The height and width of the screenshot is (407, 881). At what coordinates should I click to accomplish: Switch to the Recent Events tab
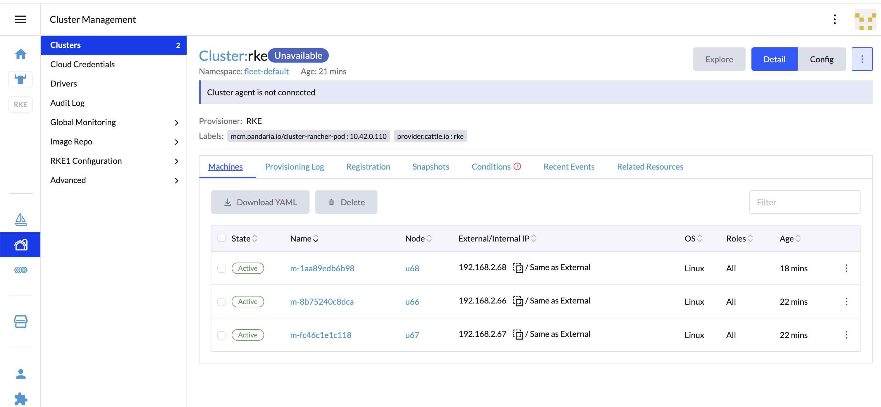pos(569,167)
